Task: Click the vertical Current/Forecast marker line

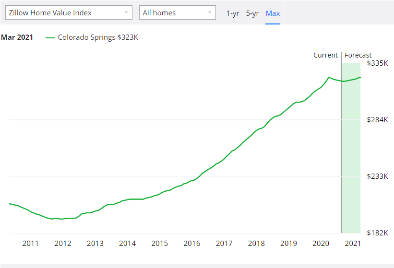Action: pyautogui.click(x=341, y=142)
